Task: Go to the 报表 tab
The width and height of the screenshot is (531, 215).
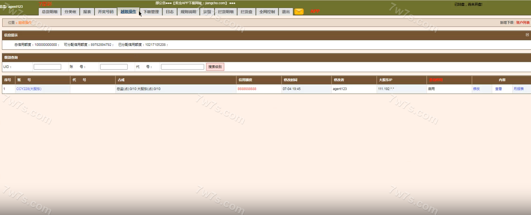Action: coord(87,12)
